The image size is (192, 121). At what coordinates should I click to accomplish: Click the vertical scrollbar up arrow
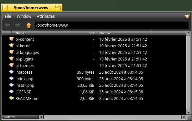[x=188, y=33]
